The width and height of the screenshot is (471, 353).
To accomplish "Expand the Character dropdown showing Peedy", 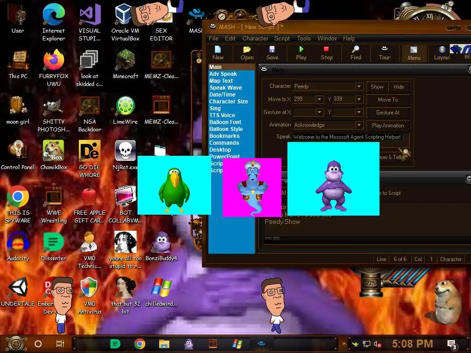I will pyautogui.click(x=359, y=86).
